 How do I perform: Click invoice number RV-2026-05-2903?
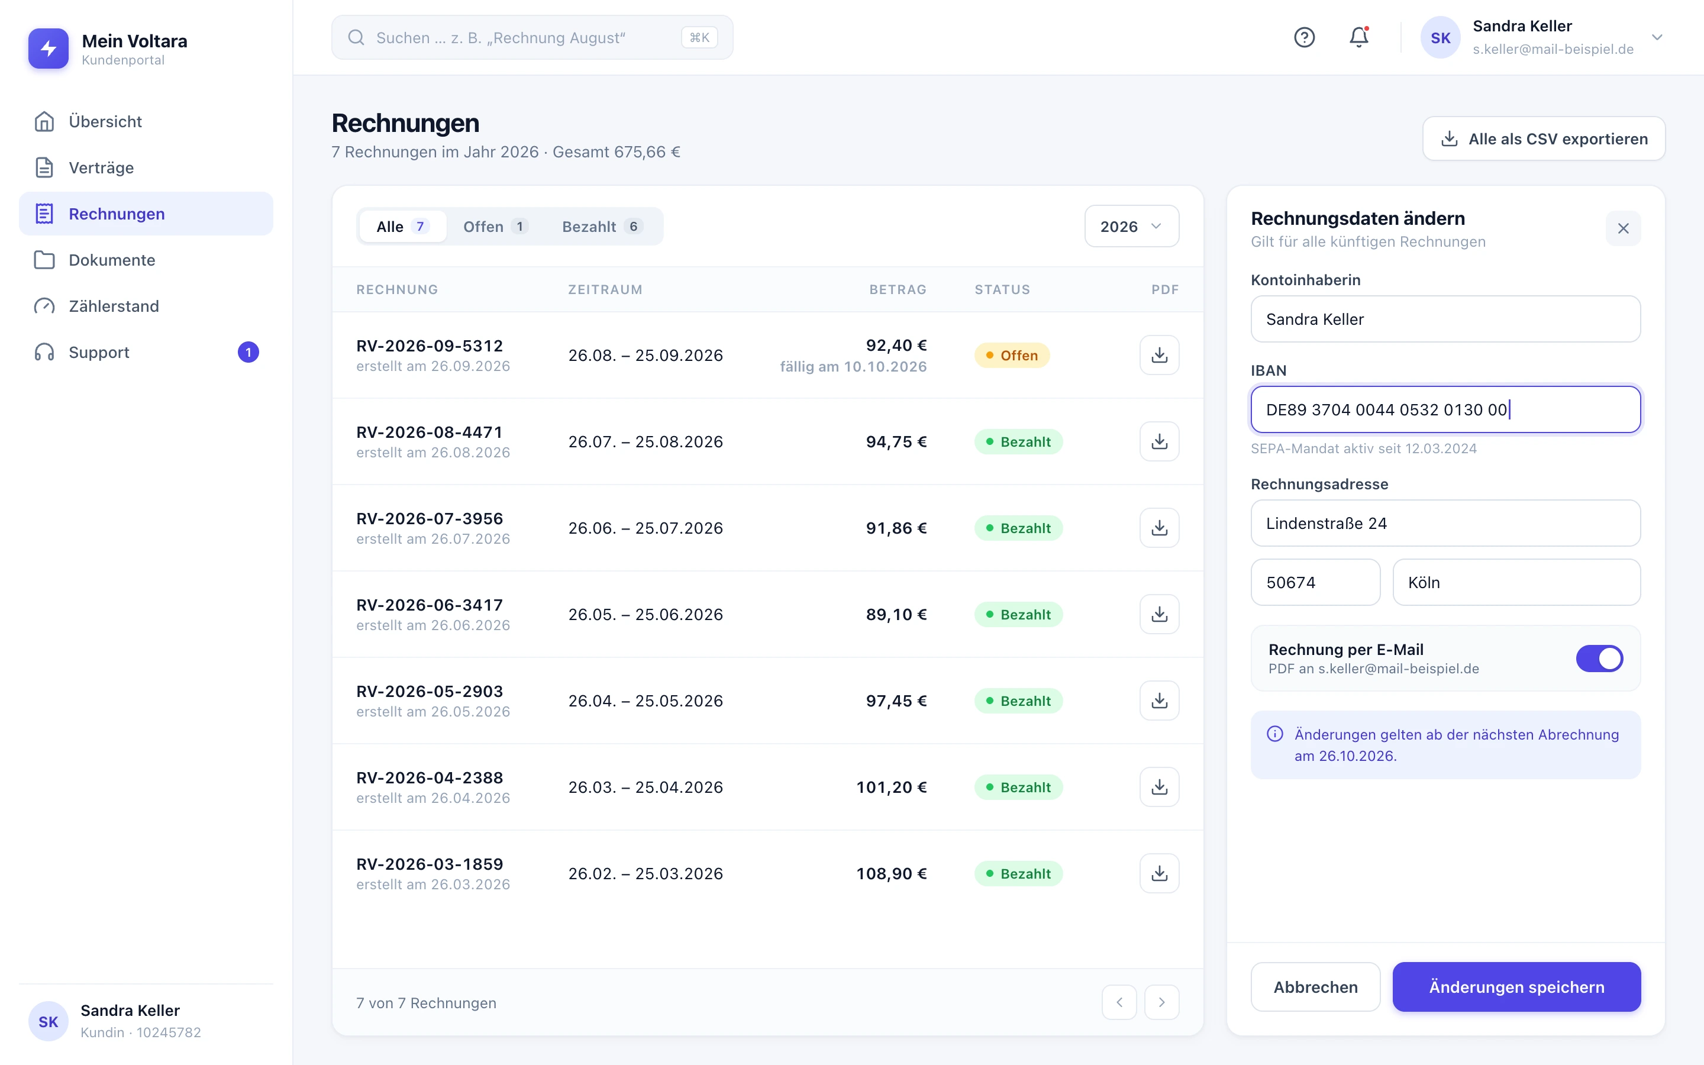(x=430, y=692)
